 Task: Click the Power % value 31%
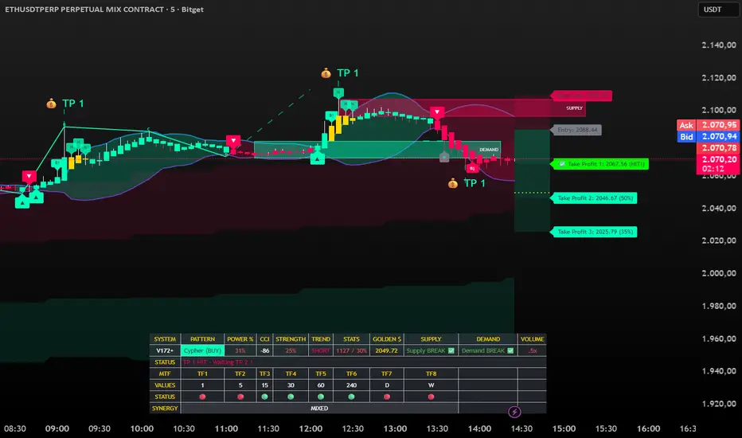coord(240,351)
